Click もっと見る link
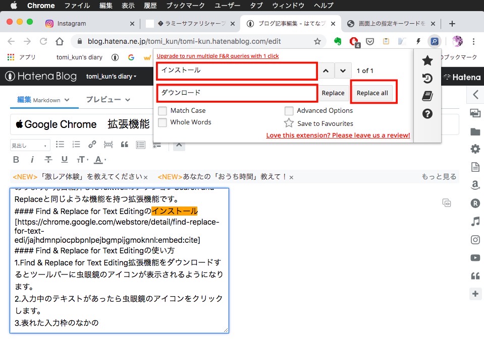This screenshot has height=343, width=484. [439, 177]
